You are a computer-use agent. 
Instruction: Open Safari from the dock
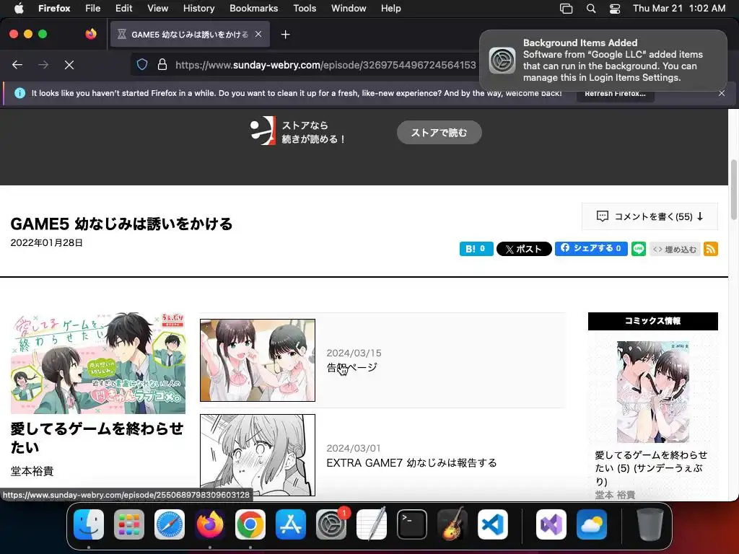tap(169, 524)
